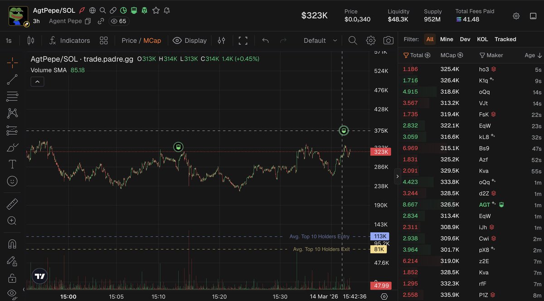
Task: Toggle Display visibility options
Action: coord(189,40)
